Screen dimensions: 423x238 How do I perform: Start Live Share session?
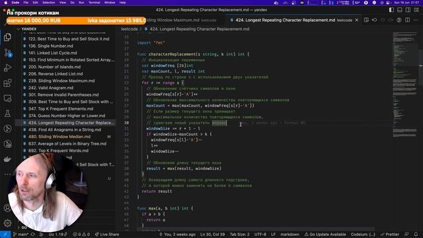click(x=107, y=234)
